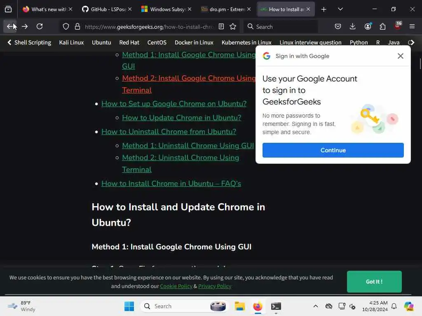Open Java topic
This screenshot has height=316, width=422.
click(394, 42)
